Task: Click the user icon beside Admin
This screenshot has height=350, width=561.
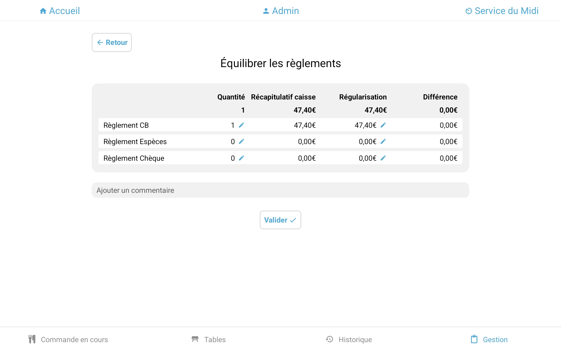Action: pos(266,11)
